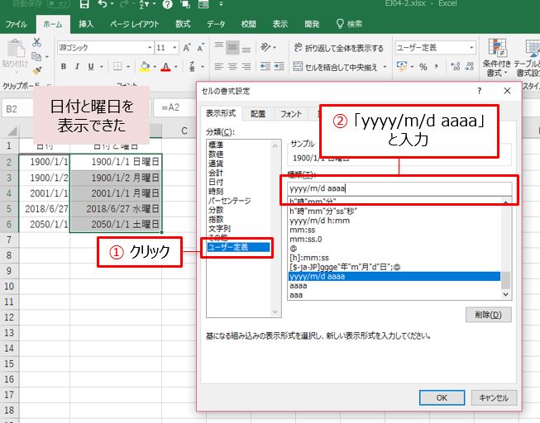Click the Save icon in quick access
The height and width of the screenshot is (423, 540).
(x=84, y=4)
